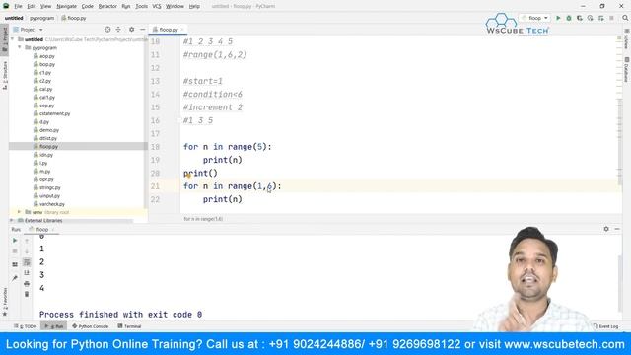The width and height of the screenshot is (631, 355).
Task: Open Project panel settings gear
Action: (131, 30)
